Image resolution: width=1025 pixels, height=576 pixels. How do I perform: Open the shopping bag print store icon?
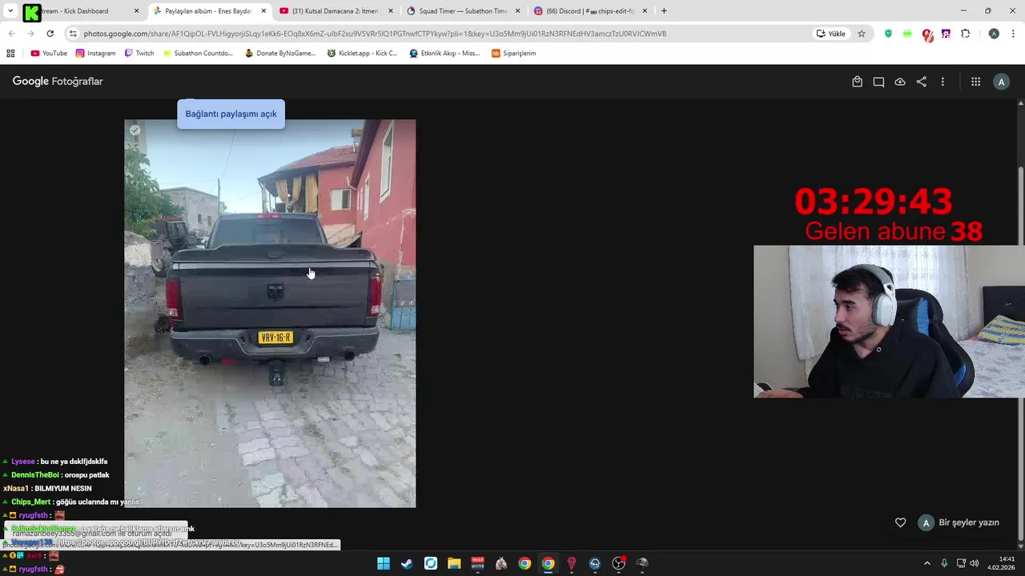pyautogui.click(x=857, y=82)
